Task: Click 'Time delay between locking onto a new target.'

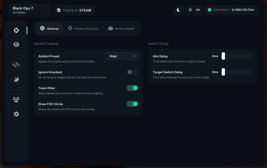Action: [x=181, y=77]
